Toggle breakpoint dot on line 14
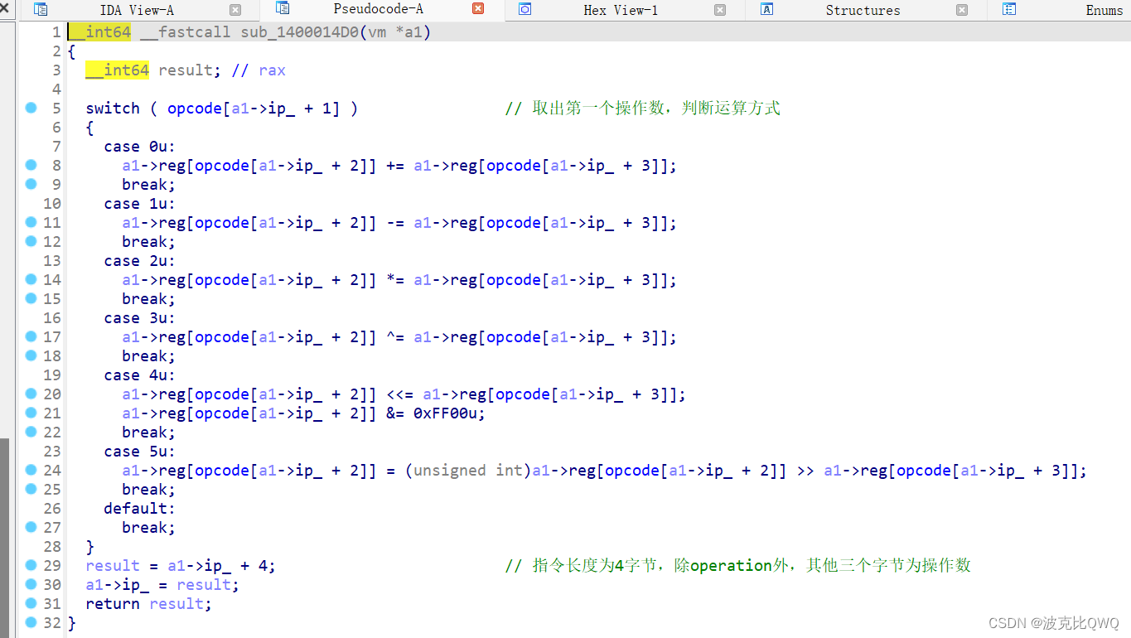The height and width of the screenshot is (638, 1131). pyautogui.click(x=31, y=279)
